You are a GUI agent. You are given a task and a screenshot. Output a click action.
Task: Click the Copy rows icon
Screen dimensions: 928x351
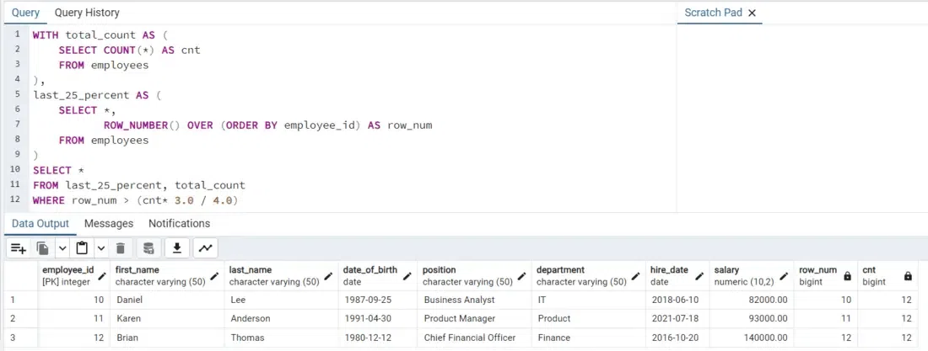[43, 248]
